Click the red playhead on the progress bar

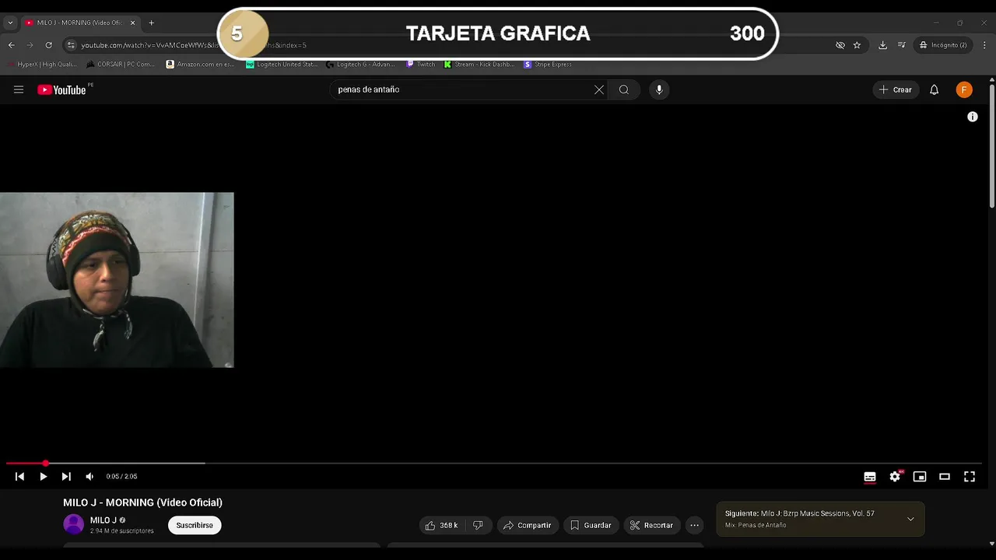coord(46,464)
